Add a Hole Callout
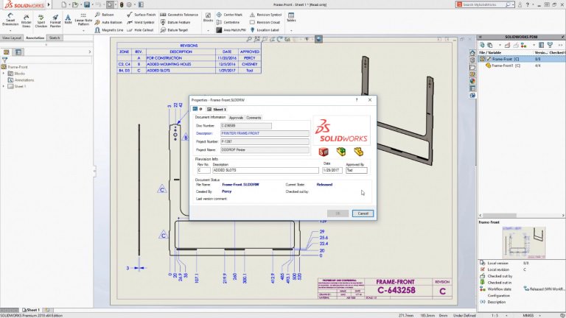Screen dimensions: 566x318 141,30
